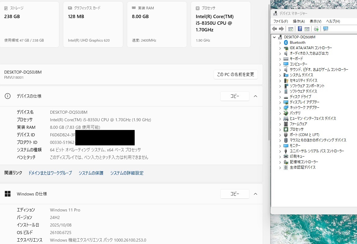Click コピー button in デバイスの仕様
Image resolution: width=357 pixels, height=244 pixels.
(235, 96)
